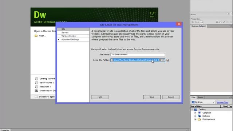Expand the Network tree node
The image size is (233, 131).
[x=195, y=116]
